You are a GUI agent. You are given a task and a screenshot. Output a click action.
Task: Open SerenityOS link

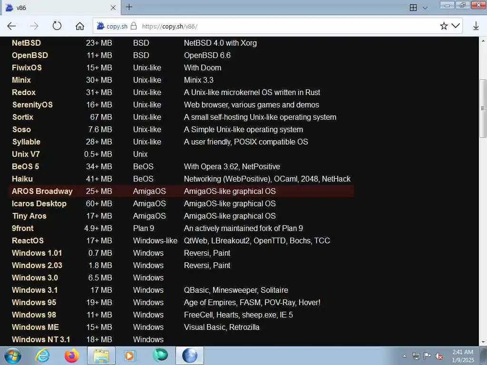click(x=32, y=105)
